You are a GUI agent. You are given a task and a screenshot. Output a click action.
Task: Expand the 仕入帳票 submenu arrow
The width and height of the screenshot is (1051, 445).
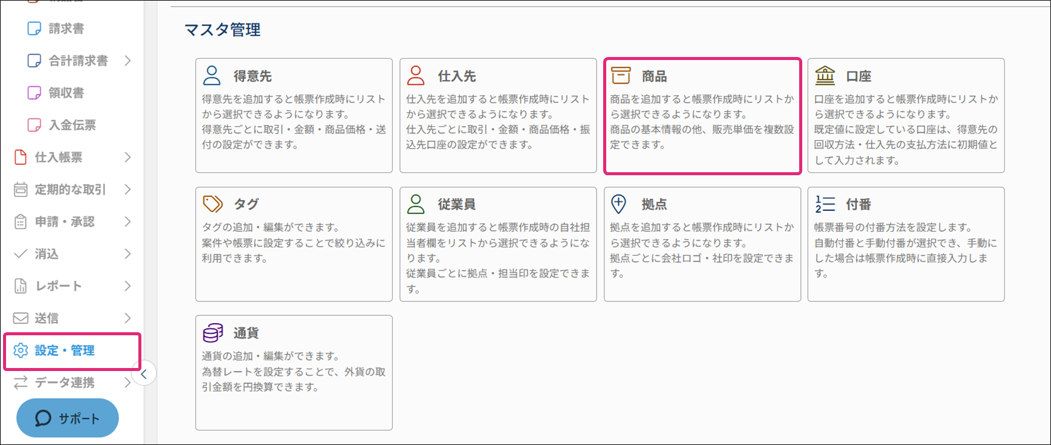pyautogui.click(x=127, y=157)
